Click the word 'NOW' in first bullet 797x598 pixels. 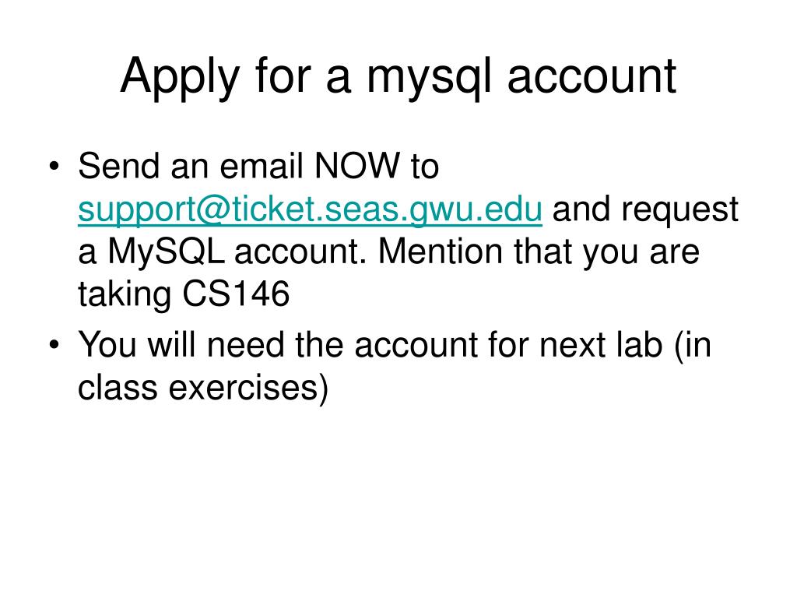click(357, 166)
